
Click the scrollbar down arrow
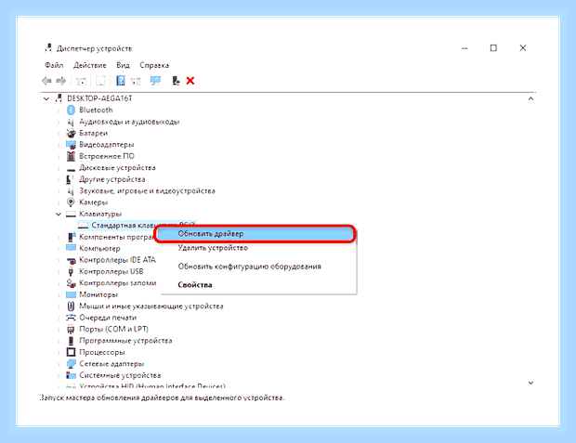tap(530, 383)
